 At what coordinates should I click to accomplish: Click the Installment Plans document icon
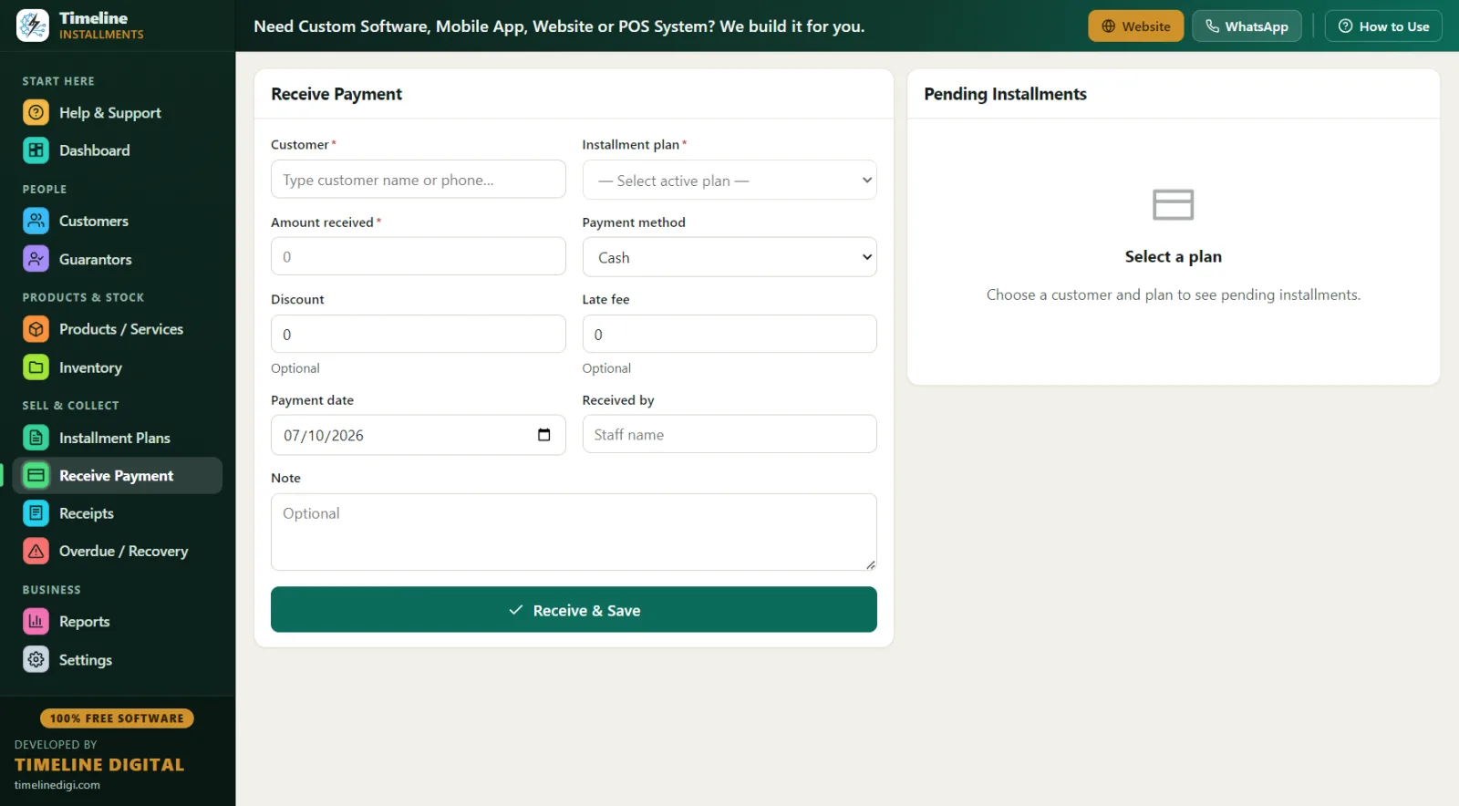(x=36, y=438)
